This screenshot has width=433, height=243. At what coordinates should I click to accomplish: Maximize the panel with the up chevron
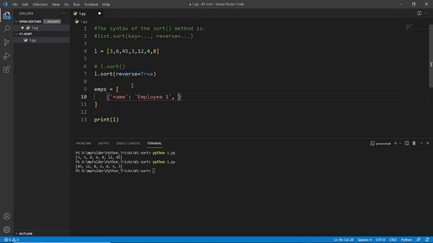tap(421, 143)
